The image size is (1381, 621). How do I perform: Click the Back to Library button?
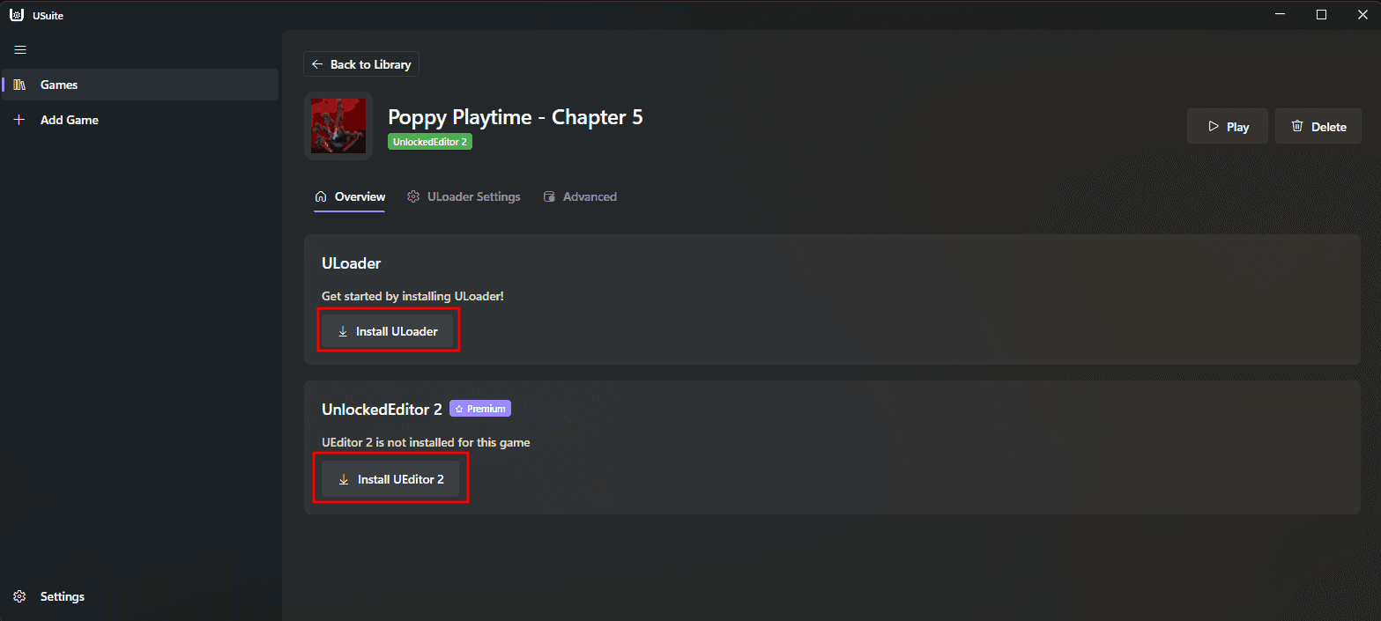[x=361, y=64]
